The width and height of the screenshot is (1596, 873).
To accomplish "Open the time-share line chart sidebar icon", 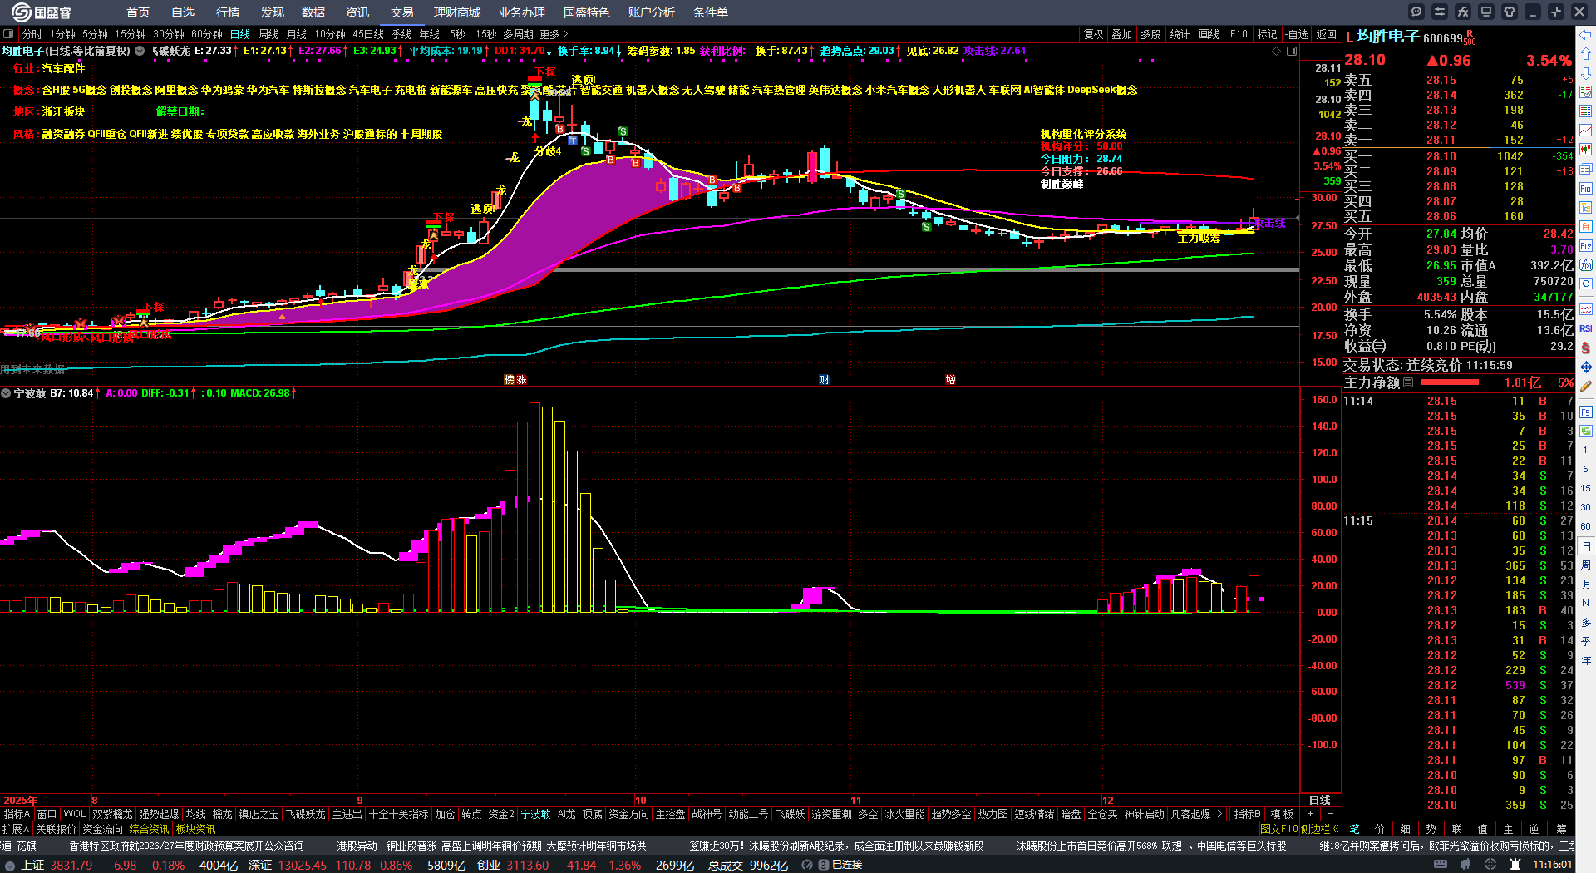I will [1586, 131].
